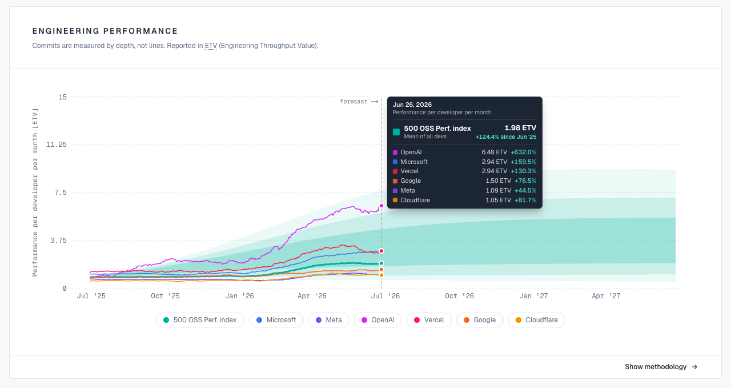Click the Cloudflare orange data point marker
Image resolution: width=731 pixels, height=388 pixels.
click(x=381, y=275)
